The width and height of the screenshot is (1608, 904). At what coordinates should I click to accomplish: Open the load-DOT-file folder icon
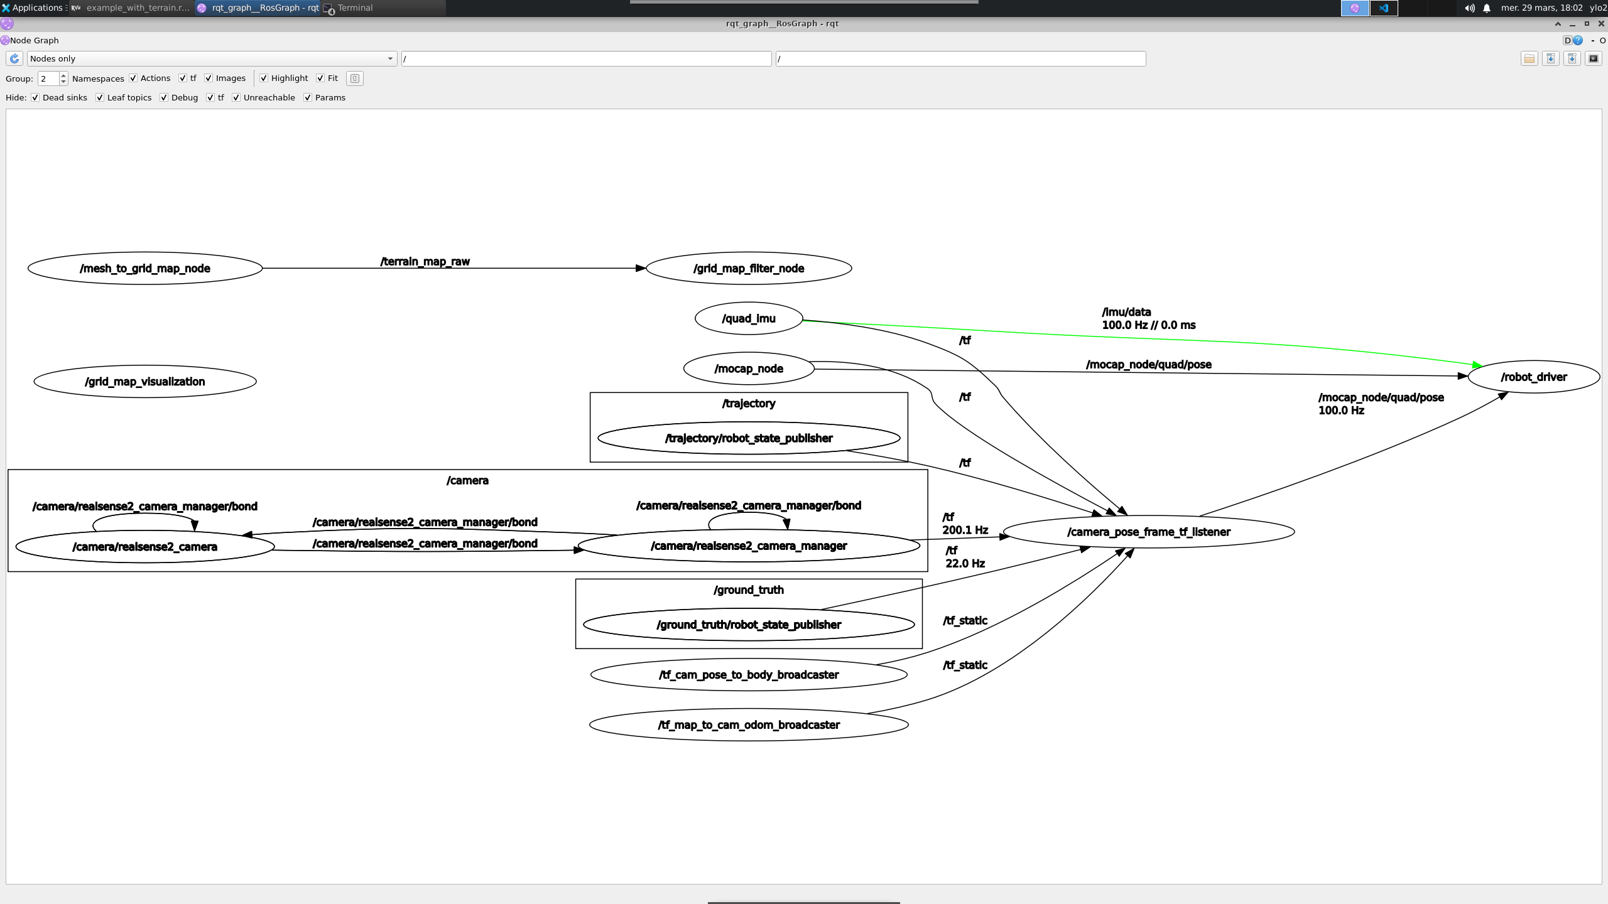click(1530, 58)
